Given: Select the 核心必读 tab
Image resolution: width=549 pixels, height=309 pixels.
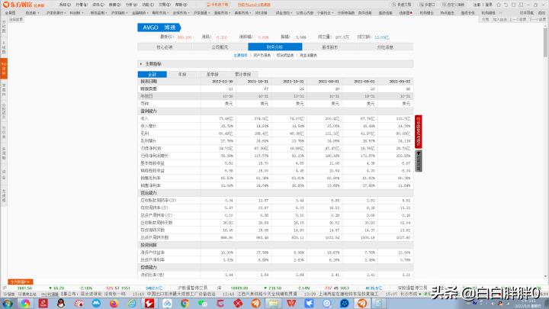Looking at the screenshot, I should [x=165, y=47].
